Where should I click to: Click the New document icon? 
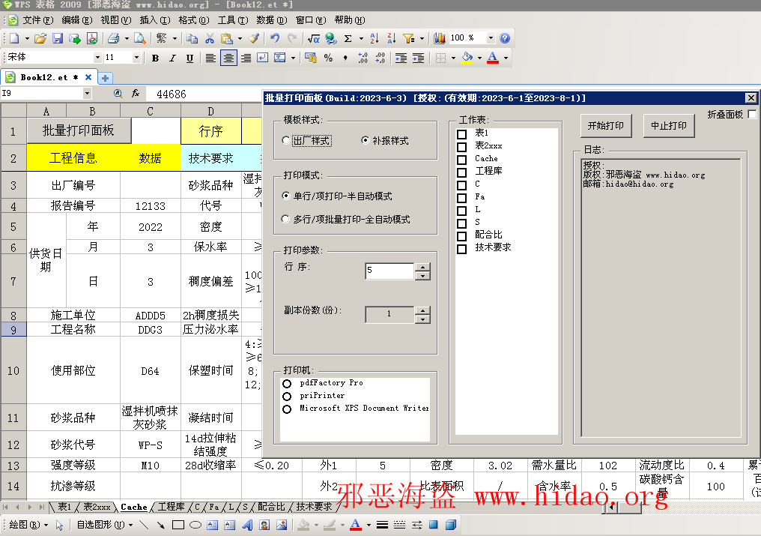[x=14, y=38]
